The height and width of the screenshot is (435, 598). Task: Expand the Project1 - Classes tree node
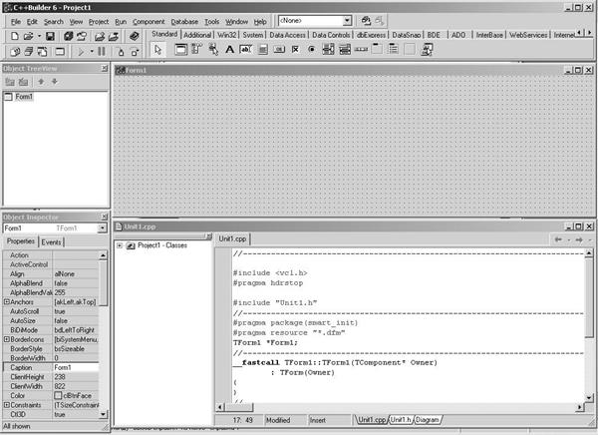121,245
